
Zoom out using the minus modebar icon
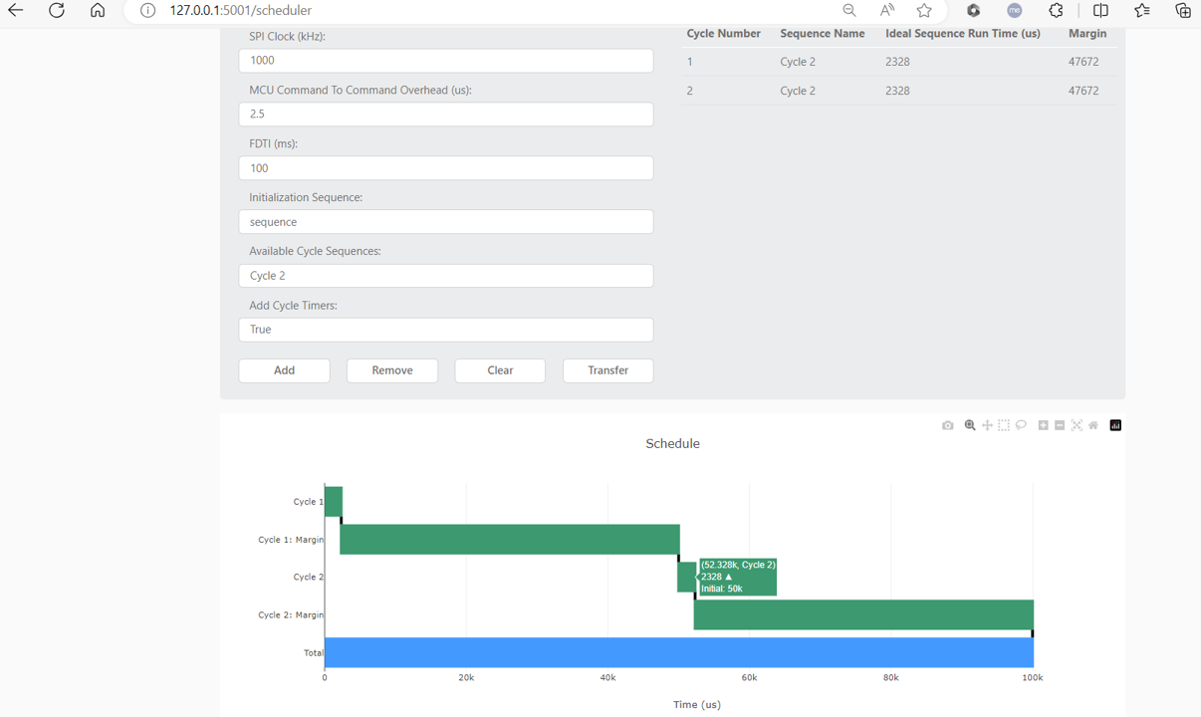1059,425
